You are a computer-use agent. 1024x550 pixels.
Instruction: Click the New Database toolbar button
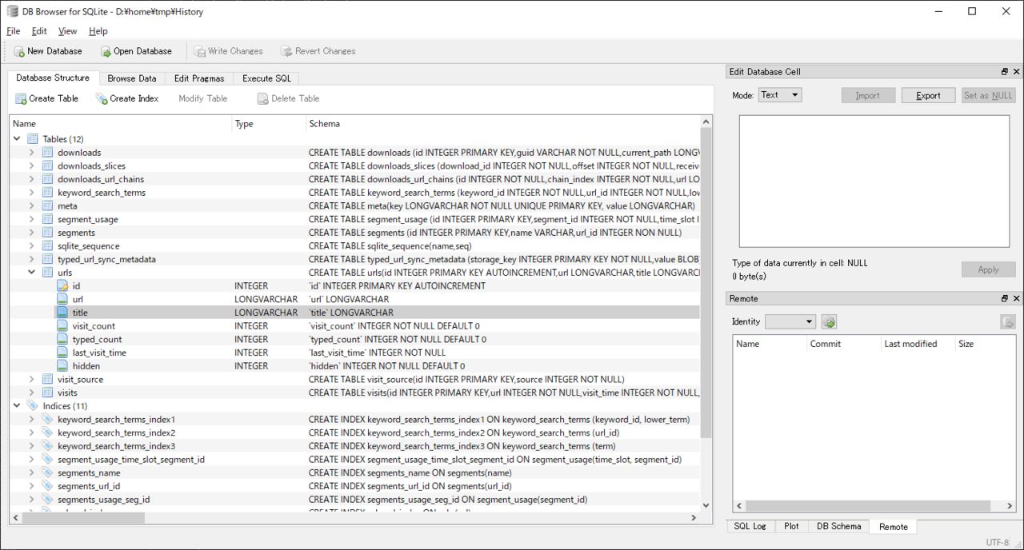48,51
